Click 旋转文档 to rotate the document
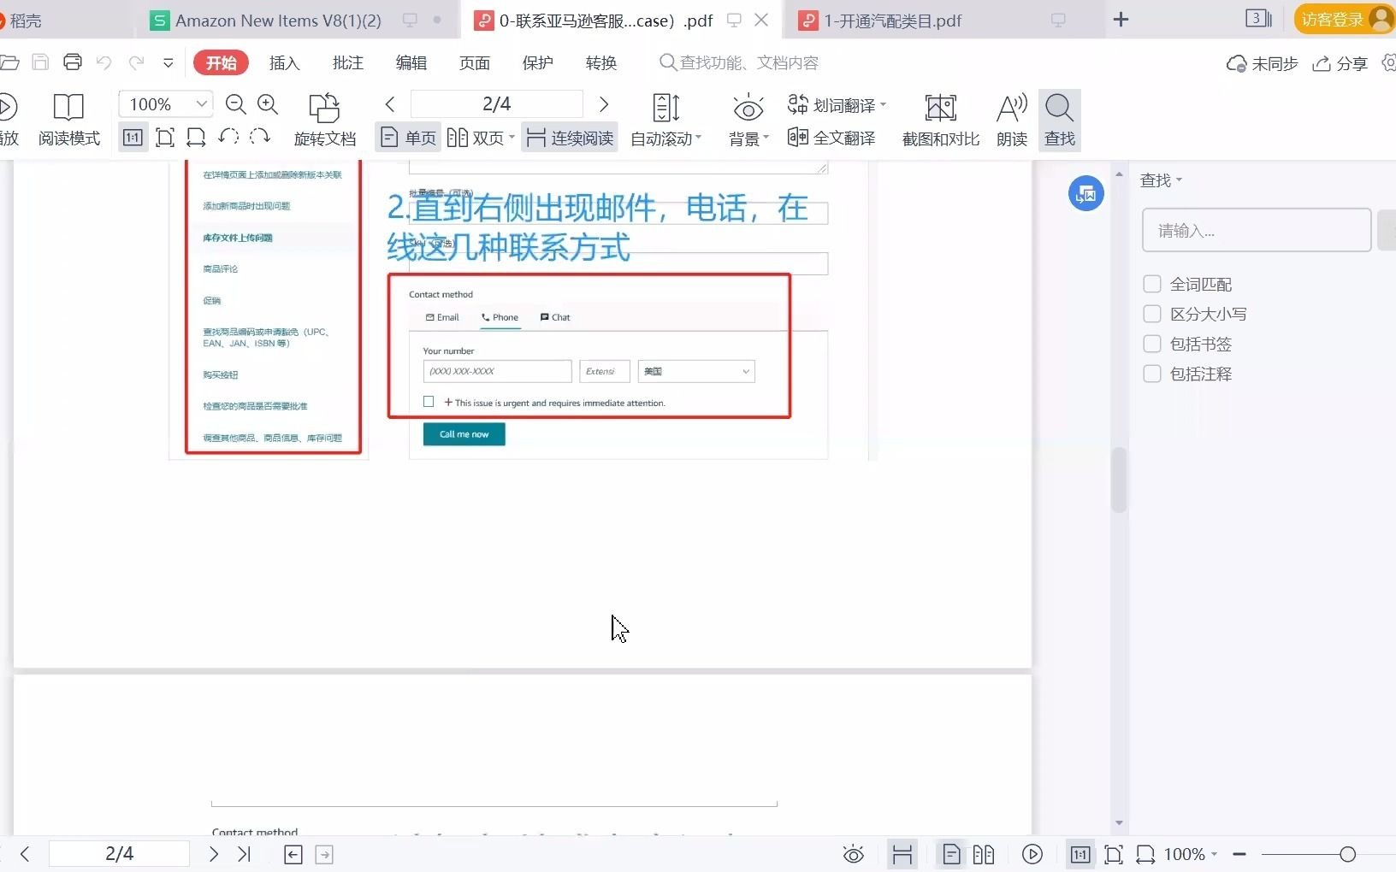 pos(324,120)
